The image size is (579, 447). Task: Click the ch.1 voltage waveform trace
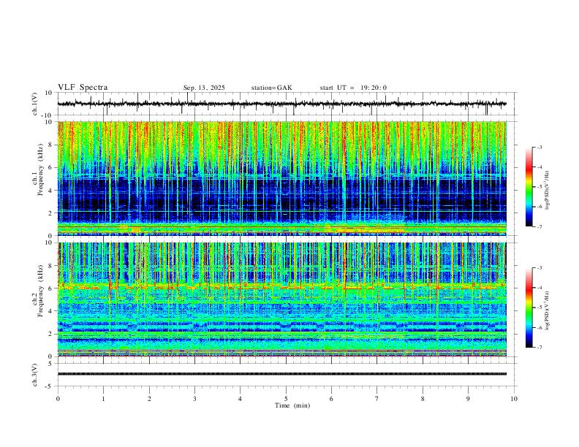pyautogui.click(x=281, y=104)
